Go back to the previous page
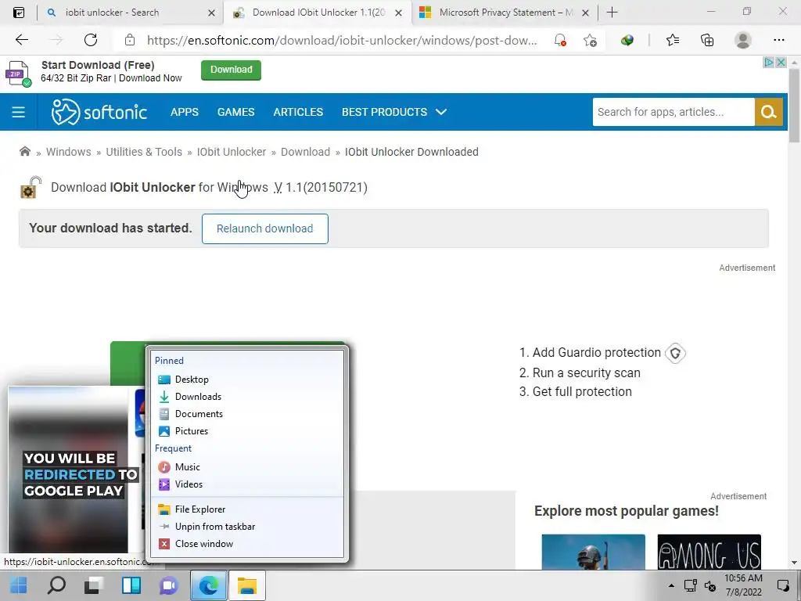 coord(21,40)
